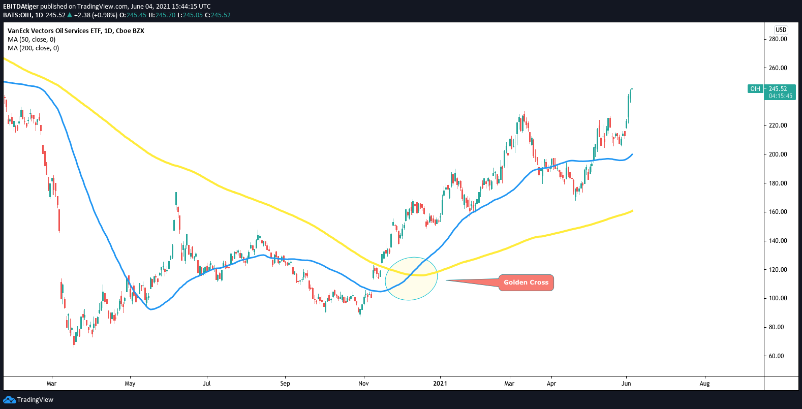Click the open value O:245.45
Image resolution: width=802 pixels, height=409 pixels.
click(133, 15)
